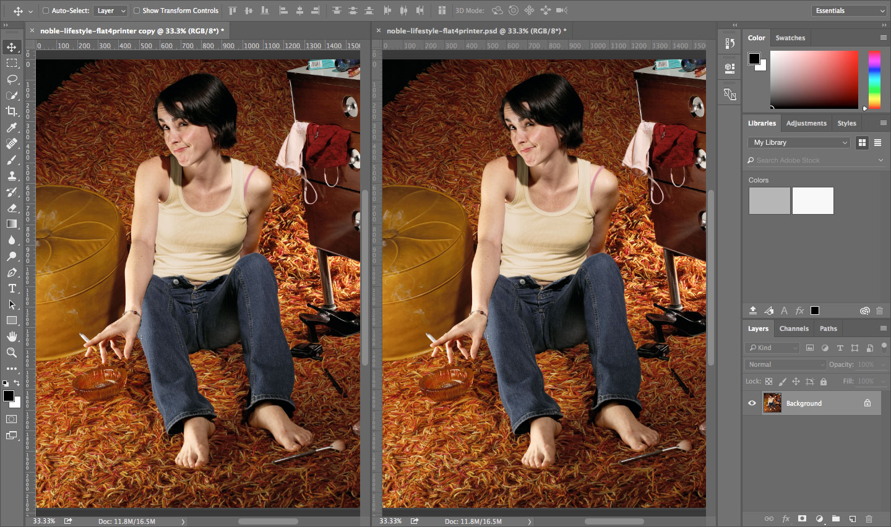Select the Eyedropper tool
891x527 pixels.
coord(12,127)
